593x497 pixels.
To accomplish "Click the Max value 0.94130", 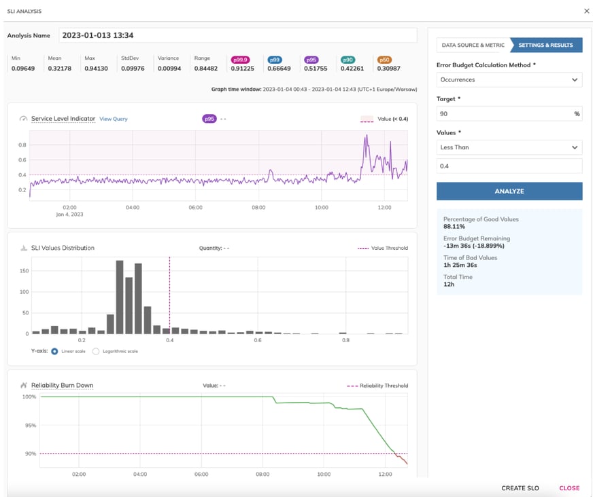I will tap(96, 69).
